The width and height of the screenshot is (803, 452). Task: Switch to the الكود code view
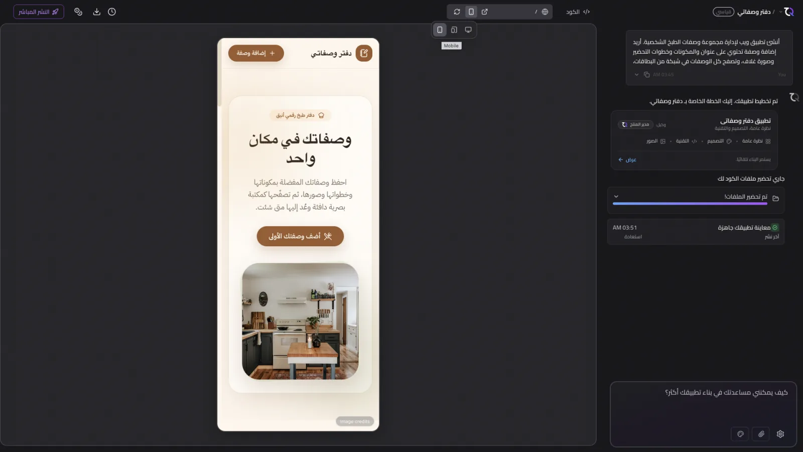click(x=578, y=12)
